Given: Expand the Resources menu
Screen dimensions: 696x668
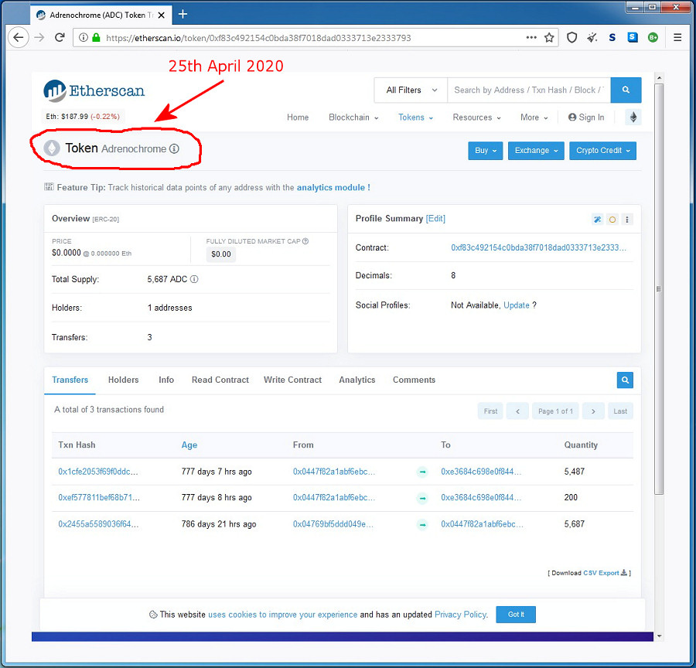Looking at the screenshot, I should click(476, 118).
